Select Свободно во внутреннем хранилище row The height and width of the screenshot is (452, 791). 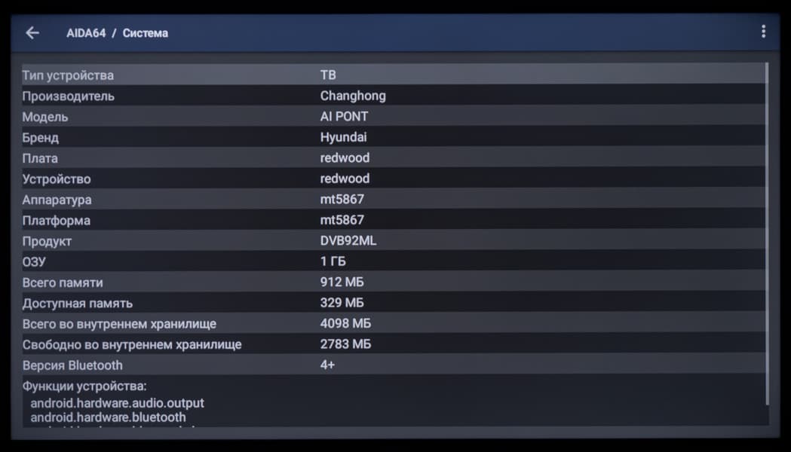click(392, 344)
